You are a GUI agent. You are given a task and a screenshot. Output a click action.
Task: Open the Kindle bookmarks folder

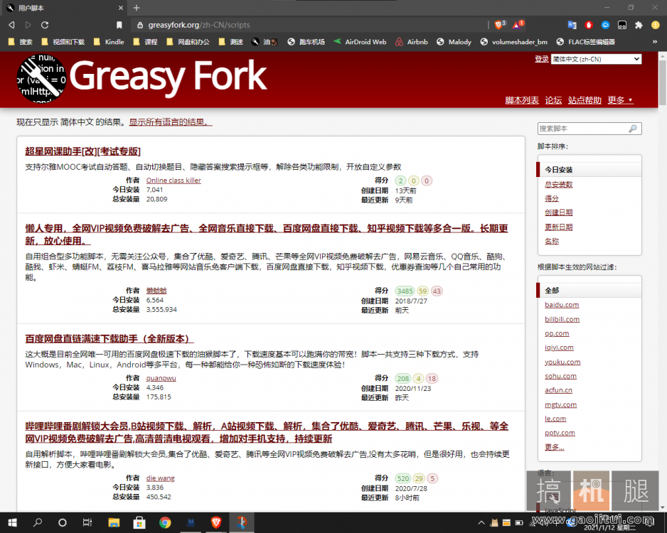(x=110, y=42)
